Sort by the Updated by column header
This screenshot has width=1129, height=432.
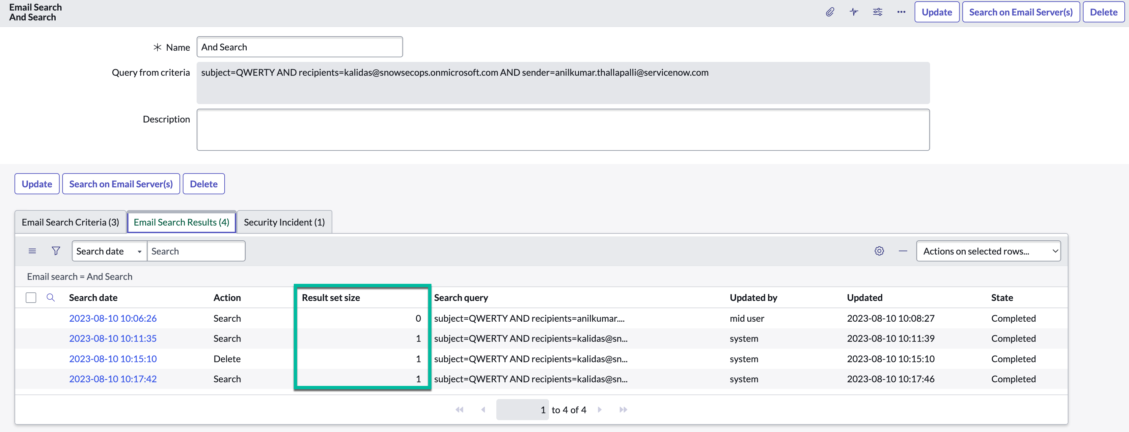click(754, 297)
